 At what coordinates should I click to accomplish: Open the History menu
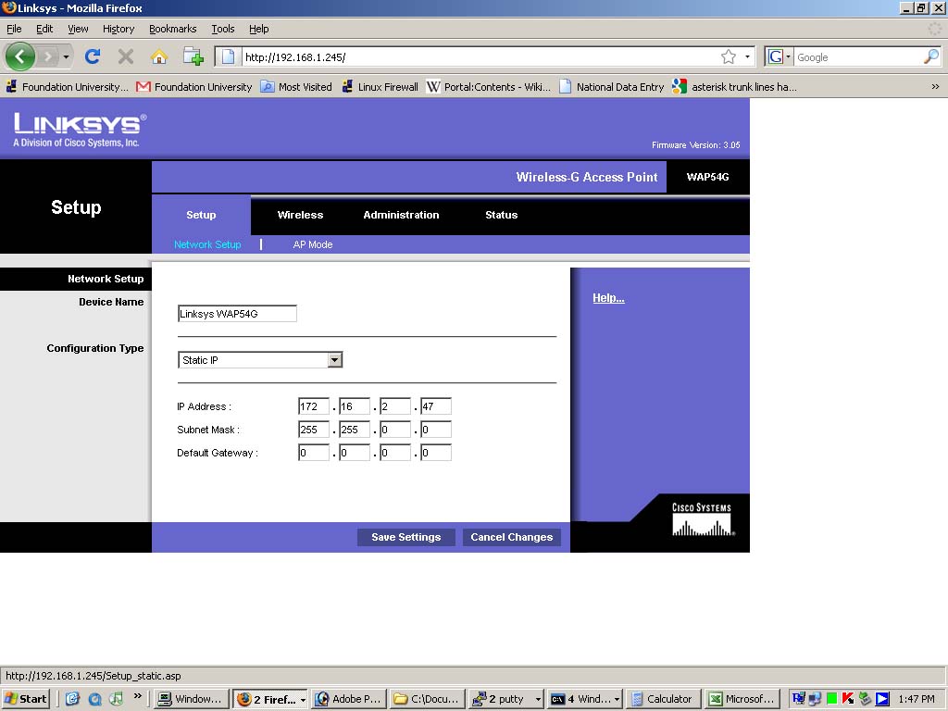[x=118, y=29]
